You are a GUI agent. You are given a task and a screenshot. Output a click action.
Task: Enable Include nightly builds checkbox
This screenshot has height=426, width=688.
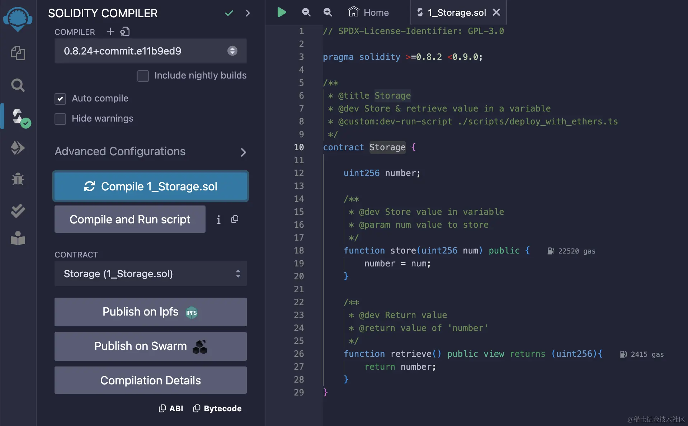143,76
